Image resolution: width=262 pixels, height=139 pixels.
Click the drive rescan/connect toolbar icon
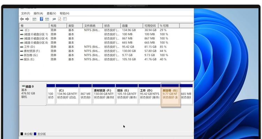54,19
